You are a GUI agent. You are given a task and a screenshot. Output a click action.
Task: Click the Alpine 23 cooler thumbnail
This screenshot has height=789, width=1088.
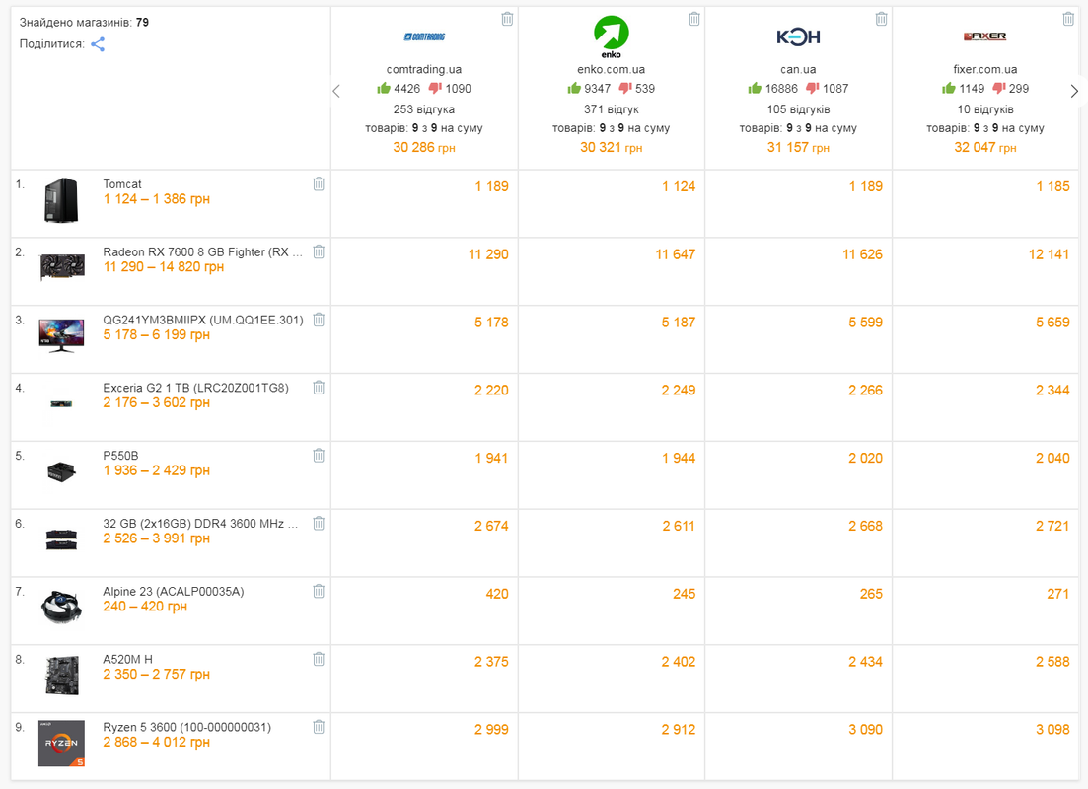62,607
